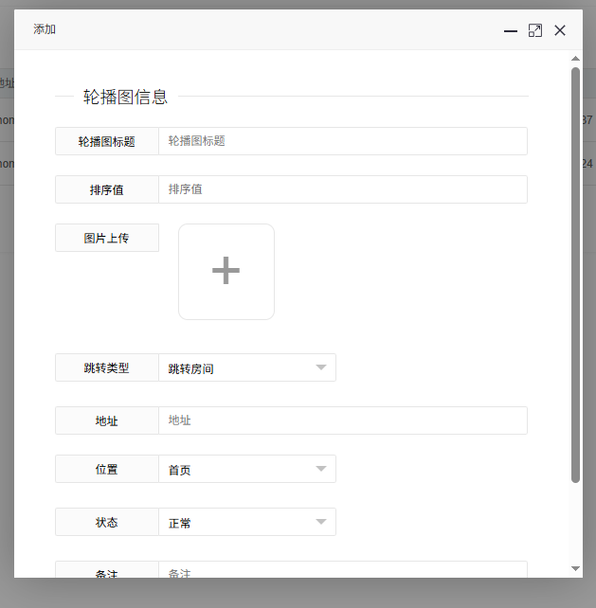Screen dimensions: 596x608
Task: Minimize the 添加 dialog
Action: pyautogui.click(x=511, y=31)
